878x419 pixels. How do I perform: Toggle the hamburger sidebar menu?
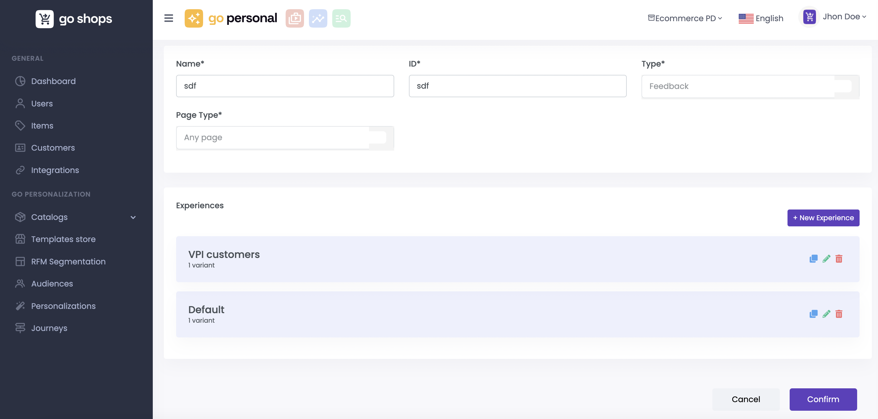click(169, 18)
